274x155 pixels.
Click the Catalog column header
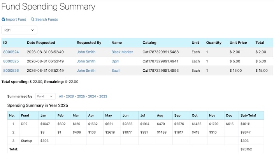click(x=149, y=43)
